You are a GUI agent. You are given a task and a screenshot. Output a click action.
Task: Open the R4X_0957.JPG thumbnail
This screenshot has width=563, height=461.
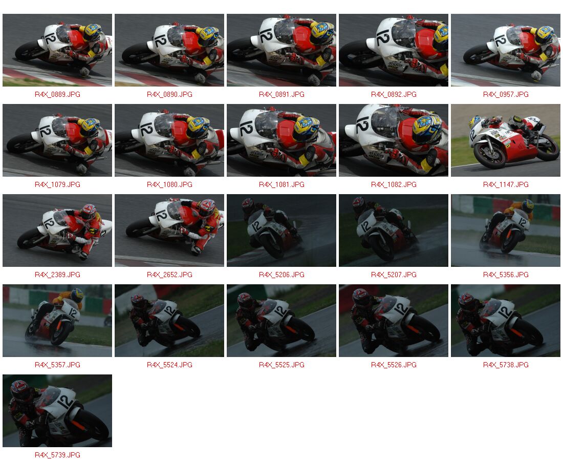pos(505,50)
